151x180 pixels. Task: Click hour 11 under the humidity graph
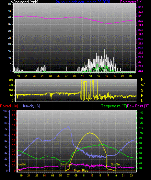point(84,175)
